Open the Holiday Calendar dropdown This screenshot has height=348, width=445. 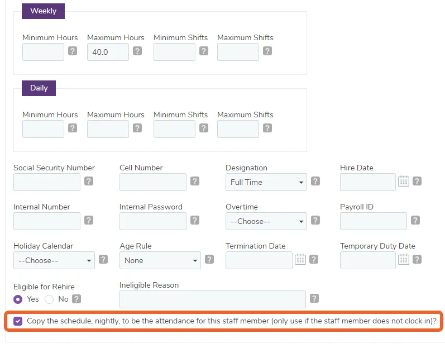pos(54,260)
